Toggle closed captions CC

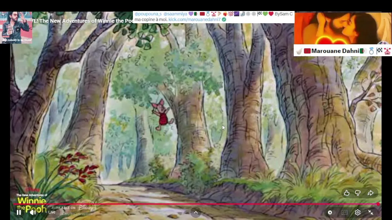pyautogui.click(x=345, y=212)
